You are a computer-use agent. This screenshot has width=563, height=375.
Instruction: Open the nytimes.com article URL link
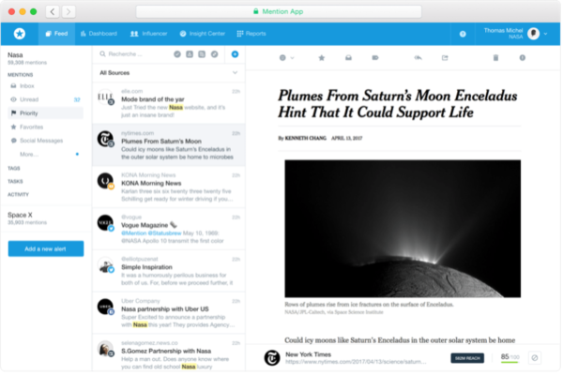pyautogui.click(x=356, y=362)
